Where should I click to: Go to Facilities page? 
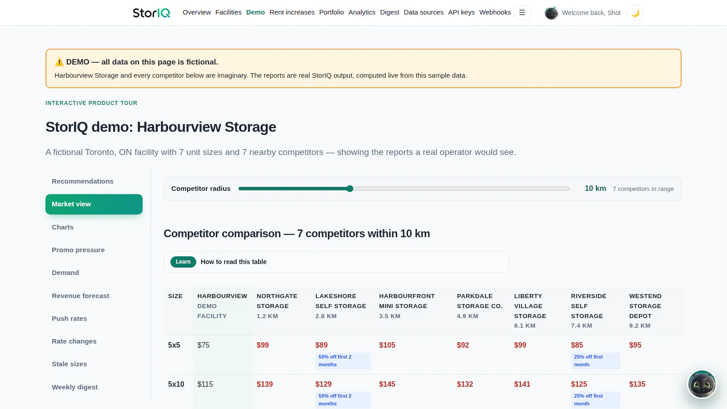point(229,12)
